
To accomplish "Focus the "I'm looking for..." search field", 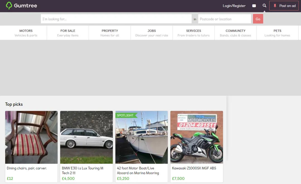I will tap(116, 19).
